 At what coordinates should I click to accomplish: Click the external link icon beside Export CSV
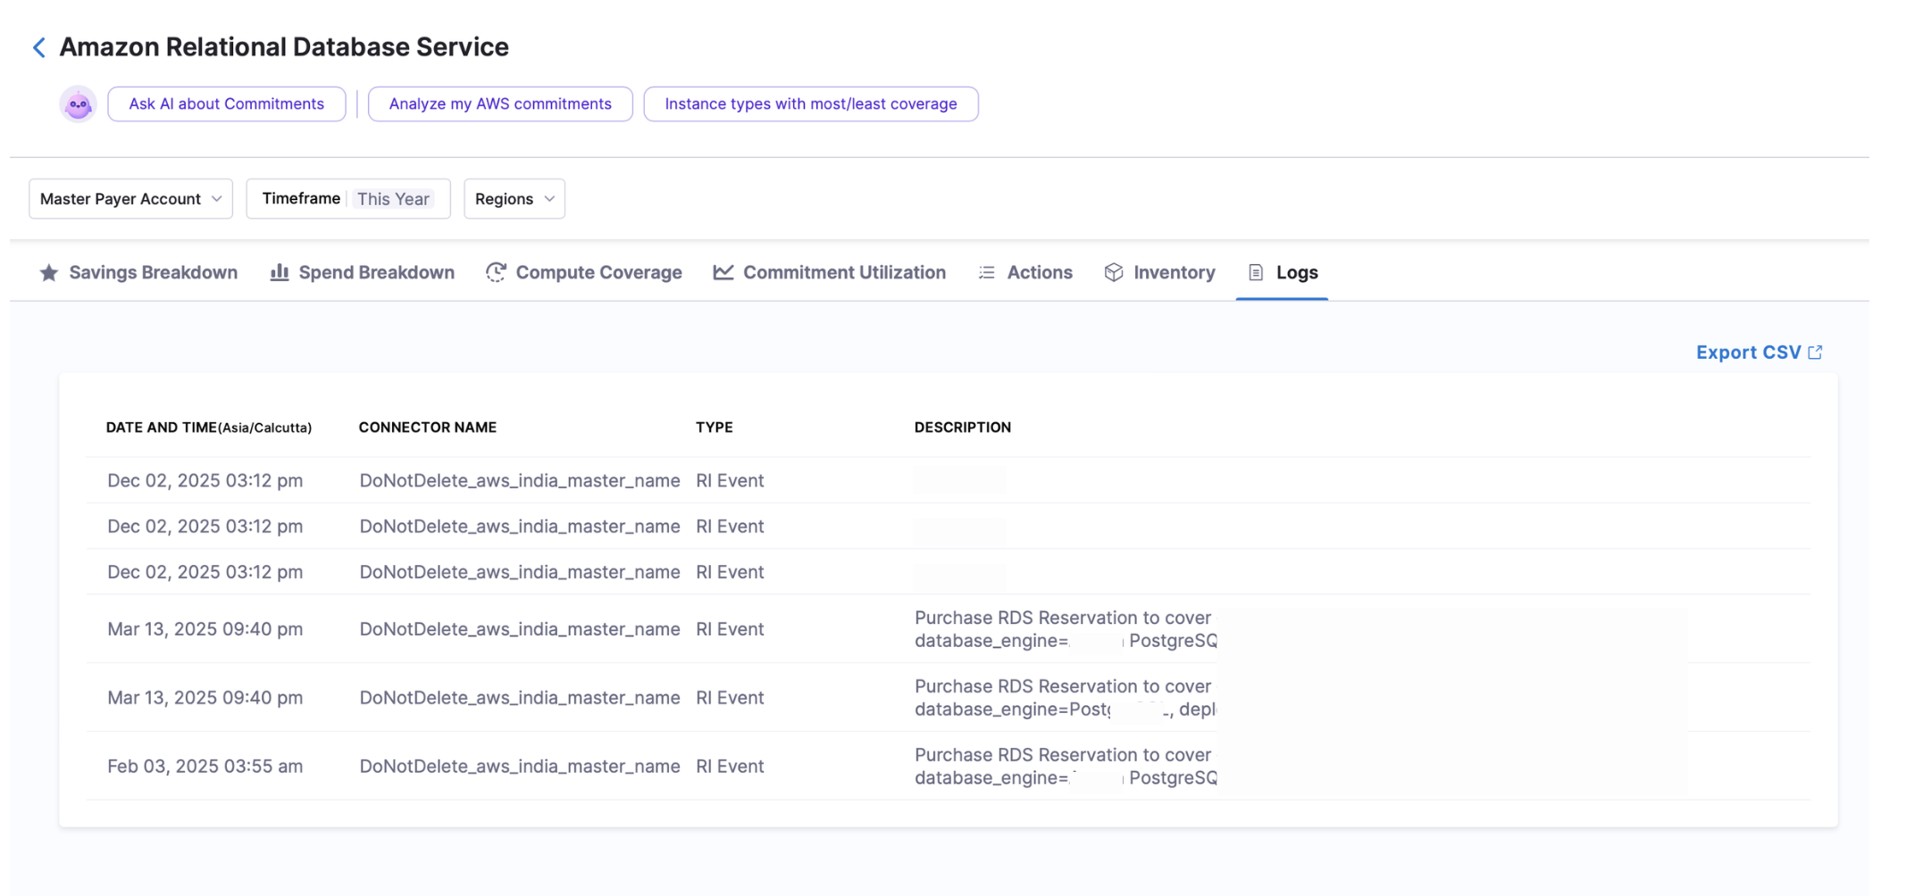click(x=1816, y=353)
